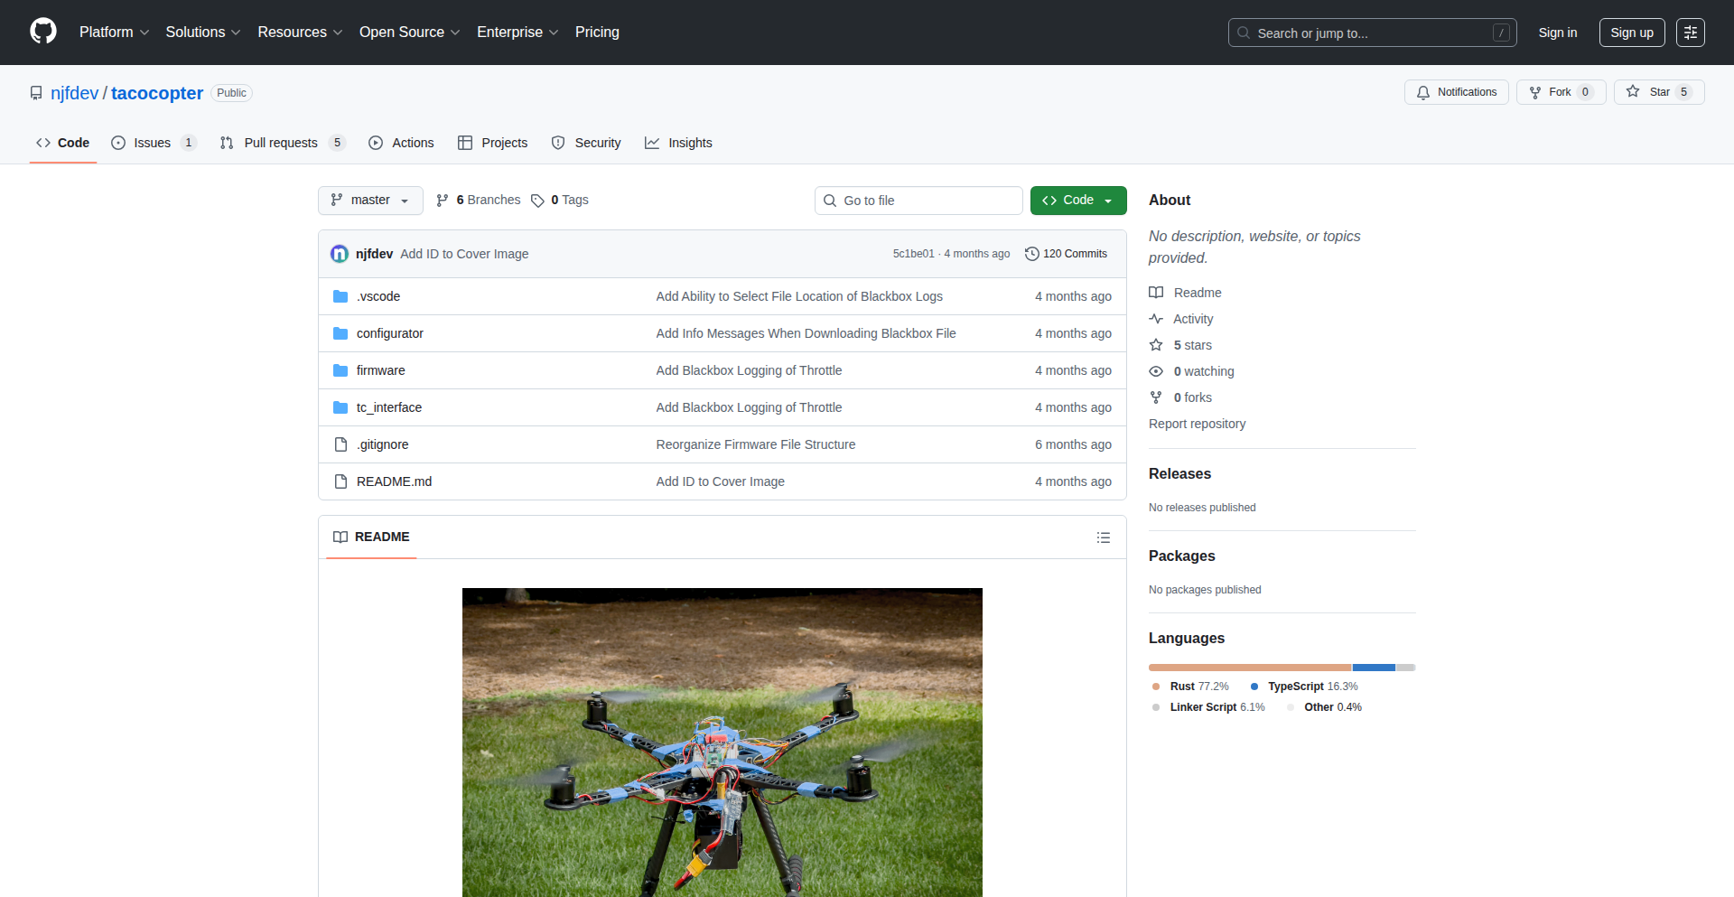Viewport: 1734px width, 897px height.
Task: Expand the master branch dropdown
Action: 370,201
